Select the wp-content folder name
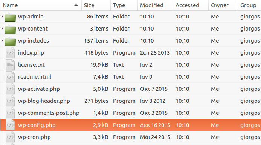261x145 pixels. click(33, 29)
